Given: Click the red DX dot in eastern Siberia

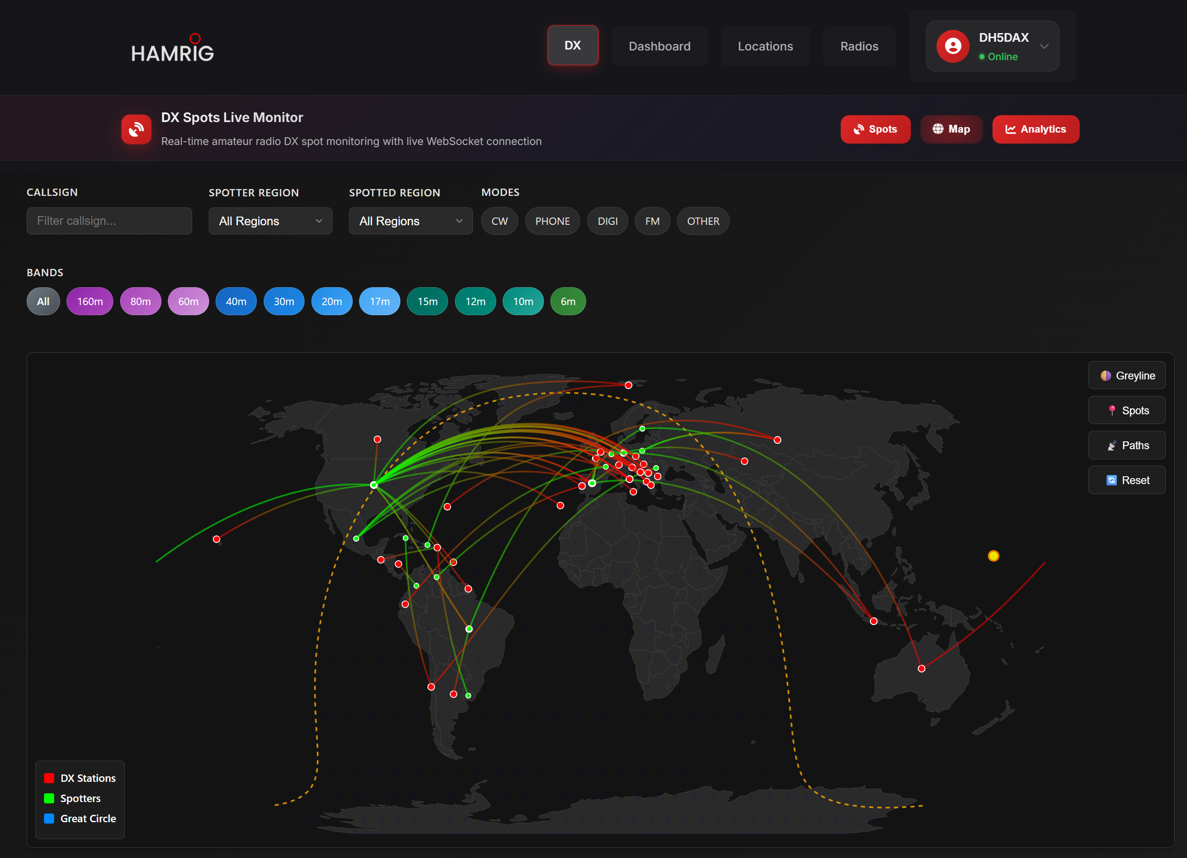Looking at the screenshot, I should coord(777,440).
